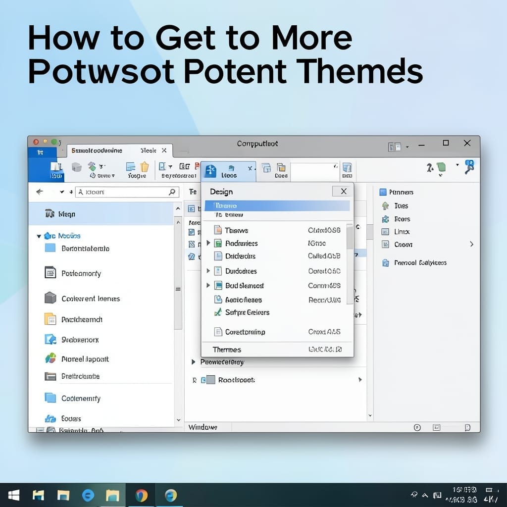
Task: Click Ptnners in the right pane
Action: pyautogui.click(x=397, y=192)
